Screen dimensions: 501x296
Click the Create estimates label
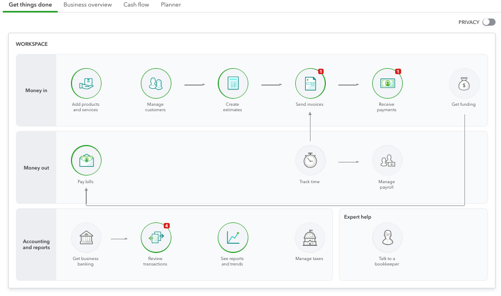232,107
